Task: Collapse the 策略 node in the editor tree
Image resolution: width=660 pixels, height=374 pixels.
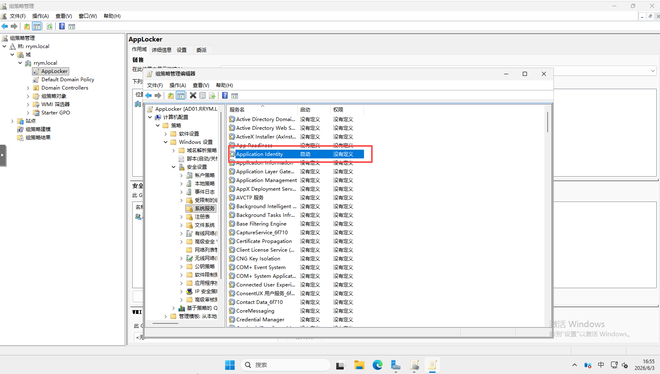Action: (158, 126)
